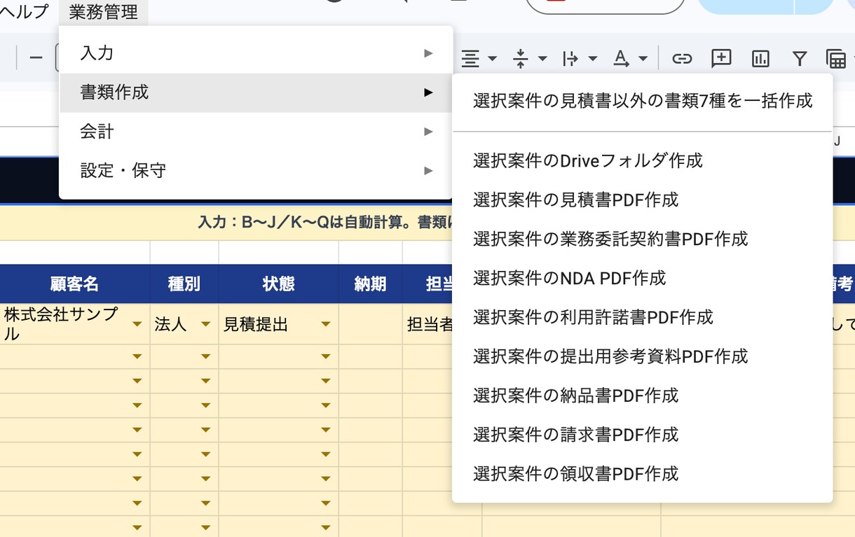
Task: Run 選択案件の請求書PDF作成
Action: click(643, 435)
